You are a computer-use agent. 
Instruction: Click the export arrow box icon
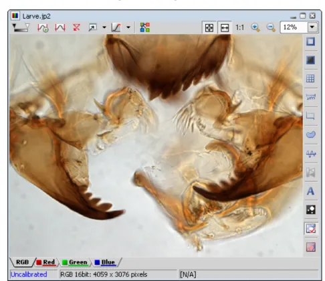(x=92, y=27)
